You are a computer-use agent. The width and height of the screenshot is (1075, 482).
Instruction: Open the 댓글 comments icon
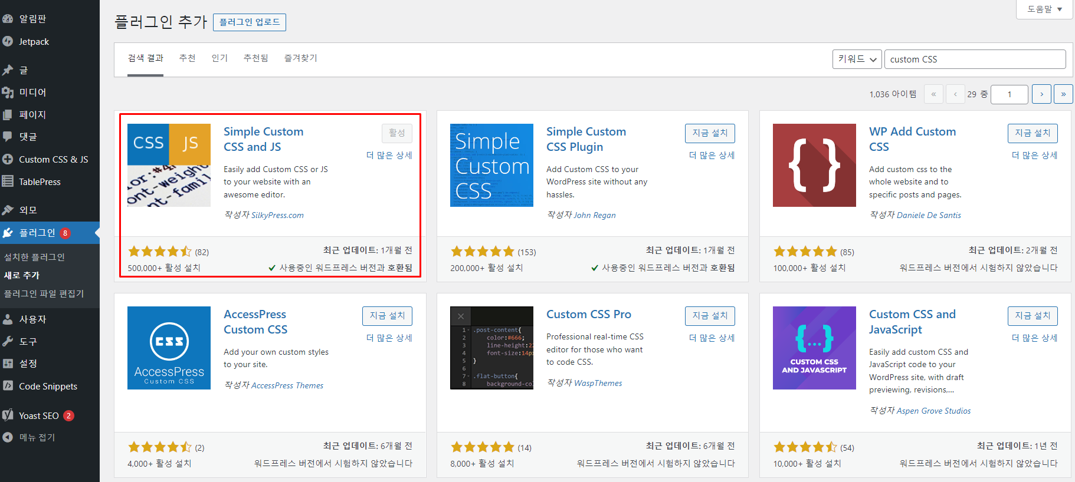[x=8, y=137]
